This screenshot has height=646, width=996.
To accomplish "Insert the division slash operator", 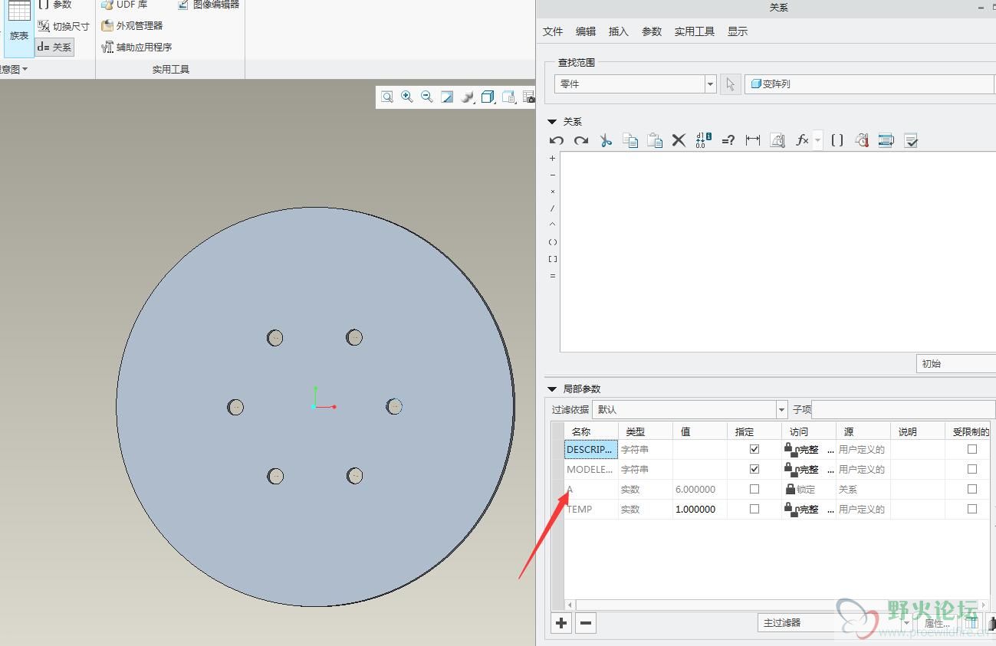I will click(x=553, y=208).
